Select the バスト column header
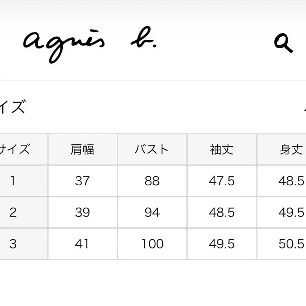Image resolution: width=306 pixels, height=306 pixels. point(152,149)
